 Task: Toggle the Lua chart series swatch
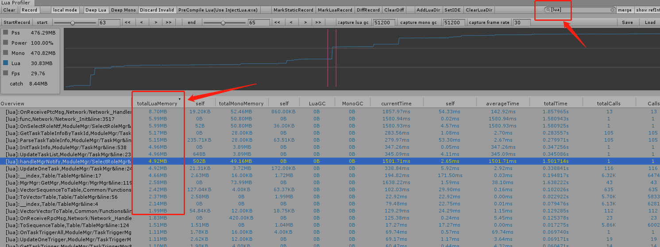pos(6,63)
